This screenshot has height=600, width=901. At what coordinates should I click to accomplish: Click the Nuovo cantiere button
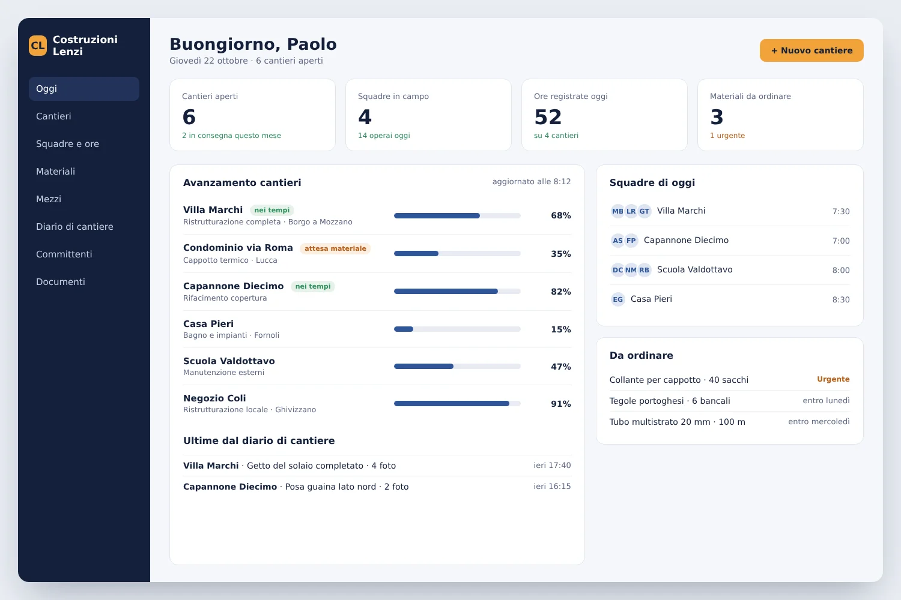point(812,50)
